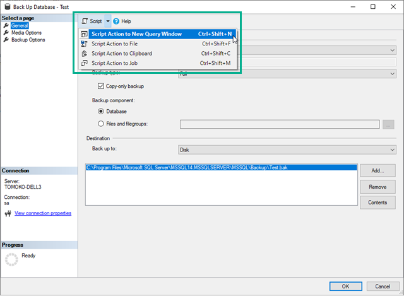The image size is (404, 296).
Task: Click the Help question mark icon
Action: coord(116,21)
